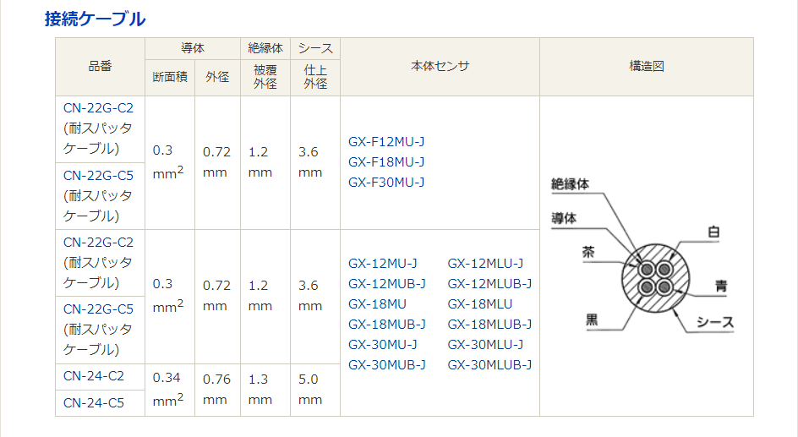Click the 青 wire label in diagram

(721, 287)
